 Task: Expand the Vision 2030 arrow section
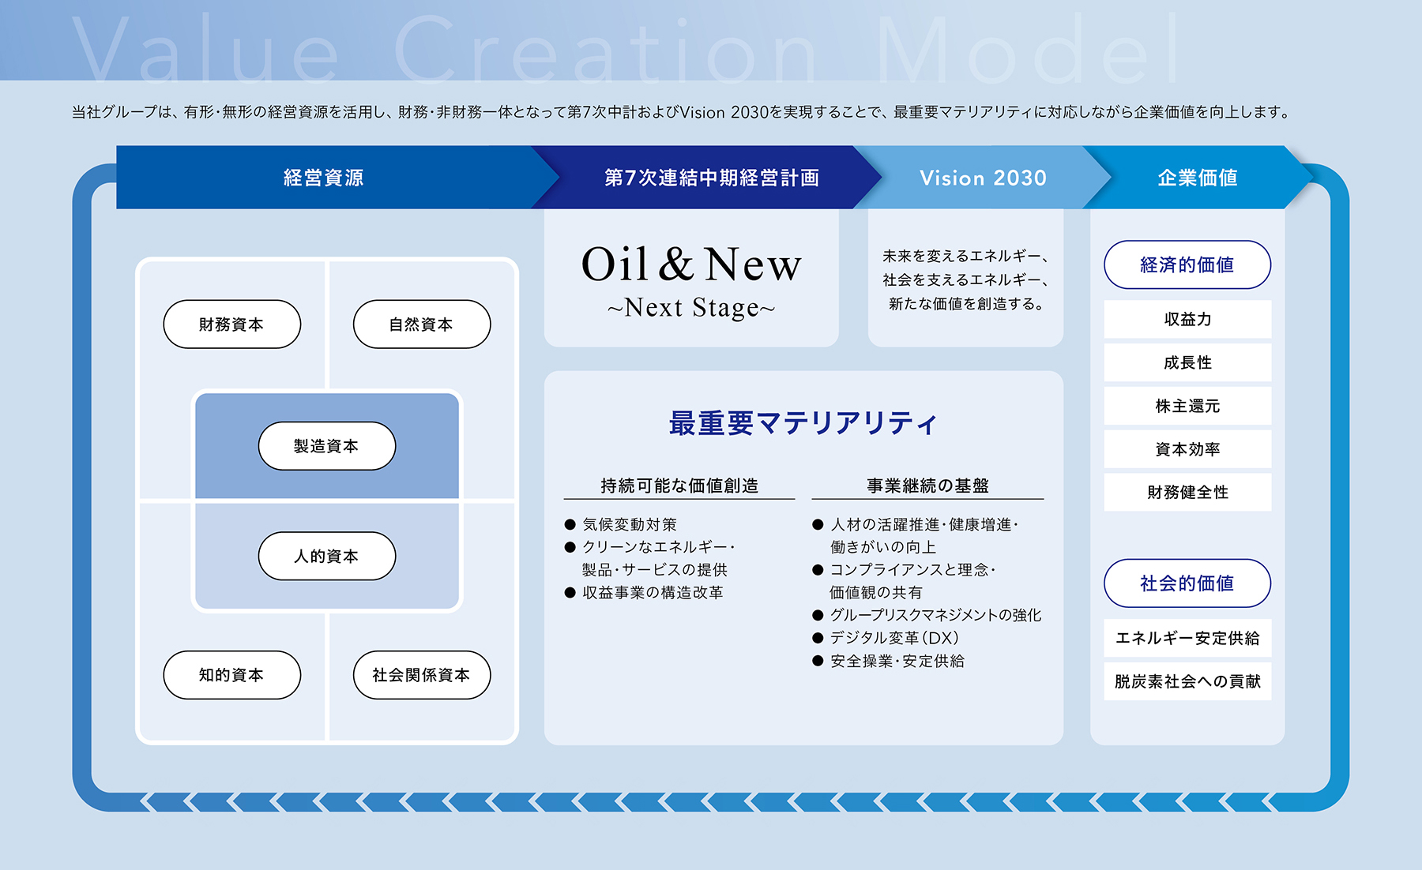click(x=982, y=178)
